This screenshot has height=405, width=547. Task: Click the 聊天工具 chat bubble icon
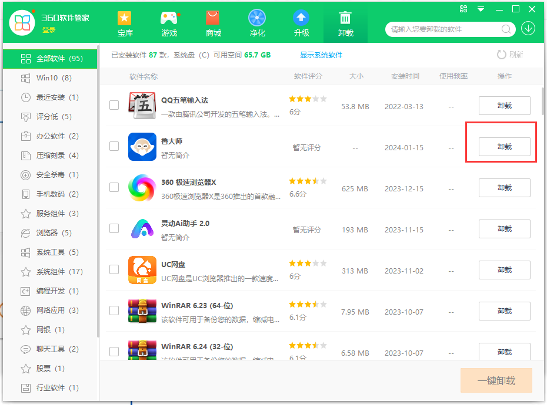pyautogui.click(x=26, y=349)
